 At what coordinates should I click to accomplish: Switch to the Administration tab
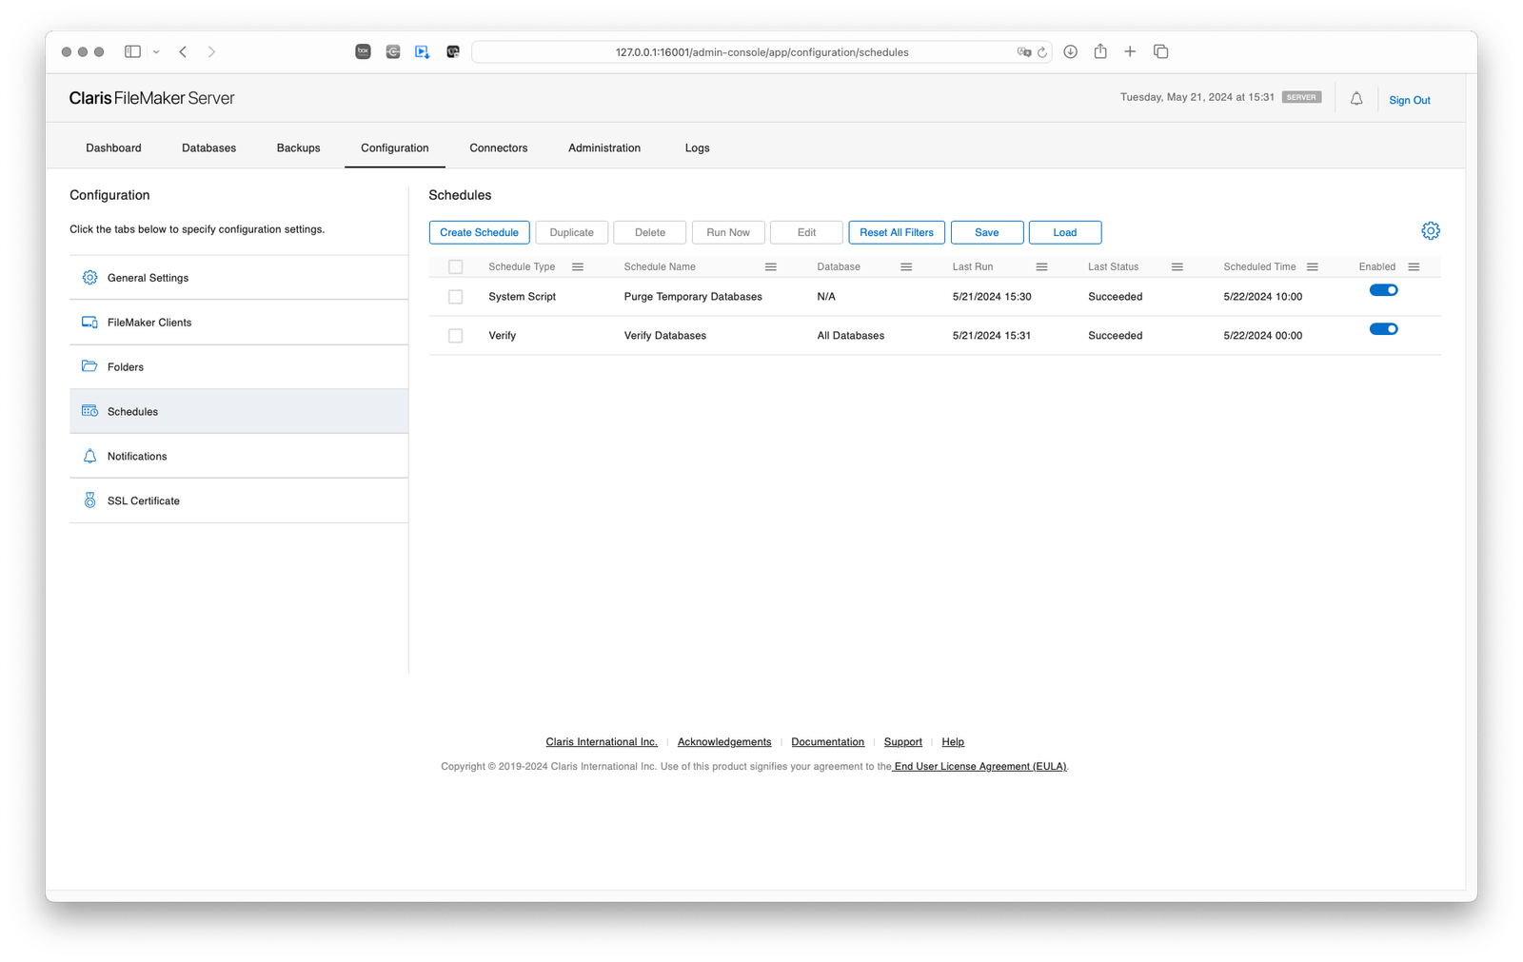pyautogui.click(x=603, y=147)
